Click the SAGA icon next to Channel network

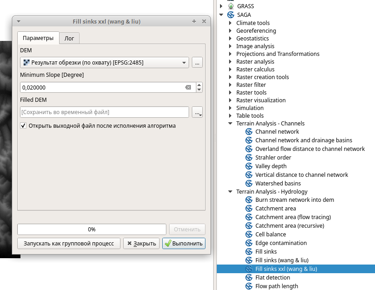(x=249, y=132)
